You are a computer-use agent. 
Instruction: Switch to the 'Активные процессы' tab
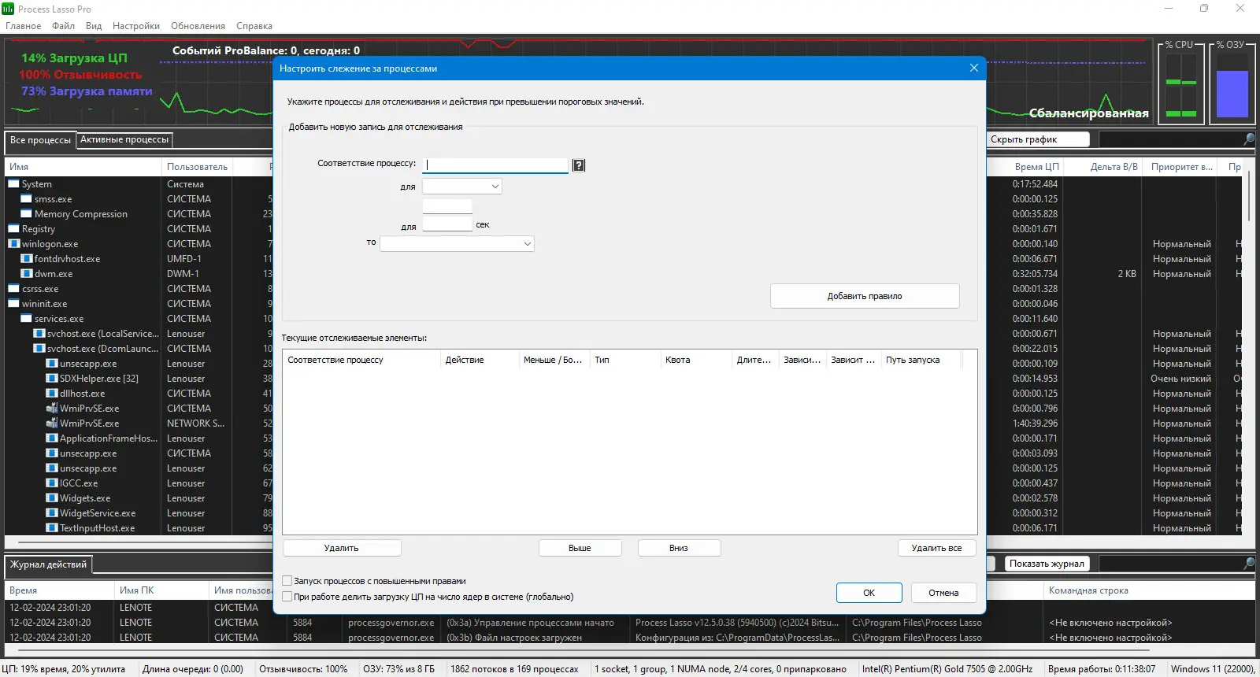124,139
